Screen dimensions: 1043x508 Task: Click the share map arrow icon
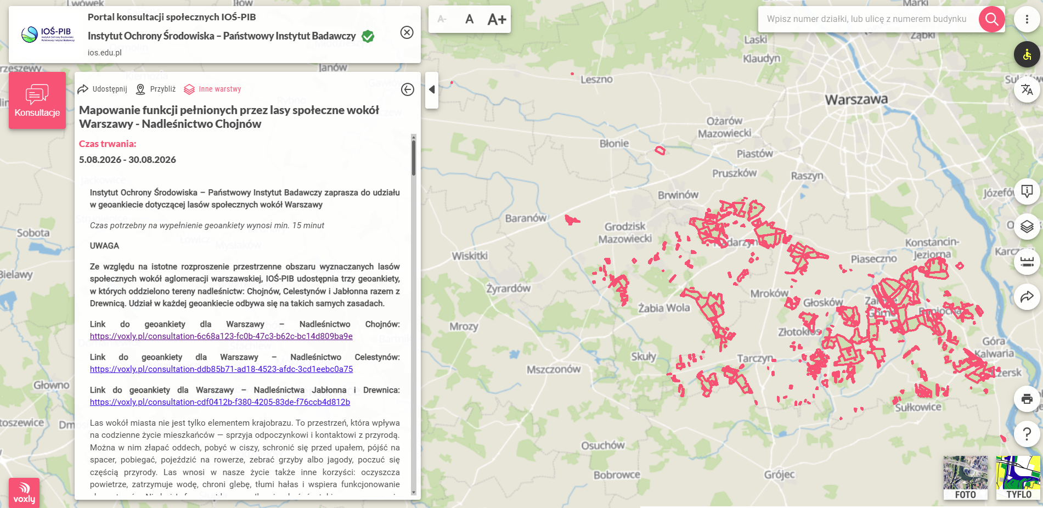coord(1027,297)
